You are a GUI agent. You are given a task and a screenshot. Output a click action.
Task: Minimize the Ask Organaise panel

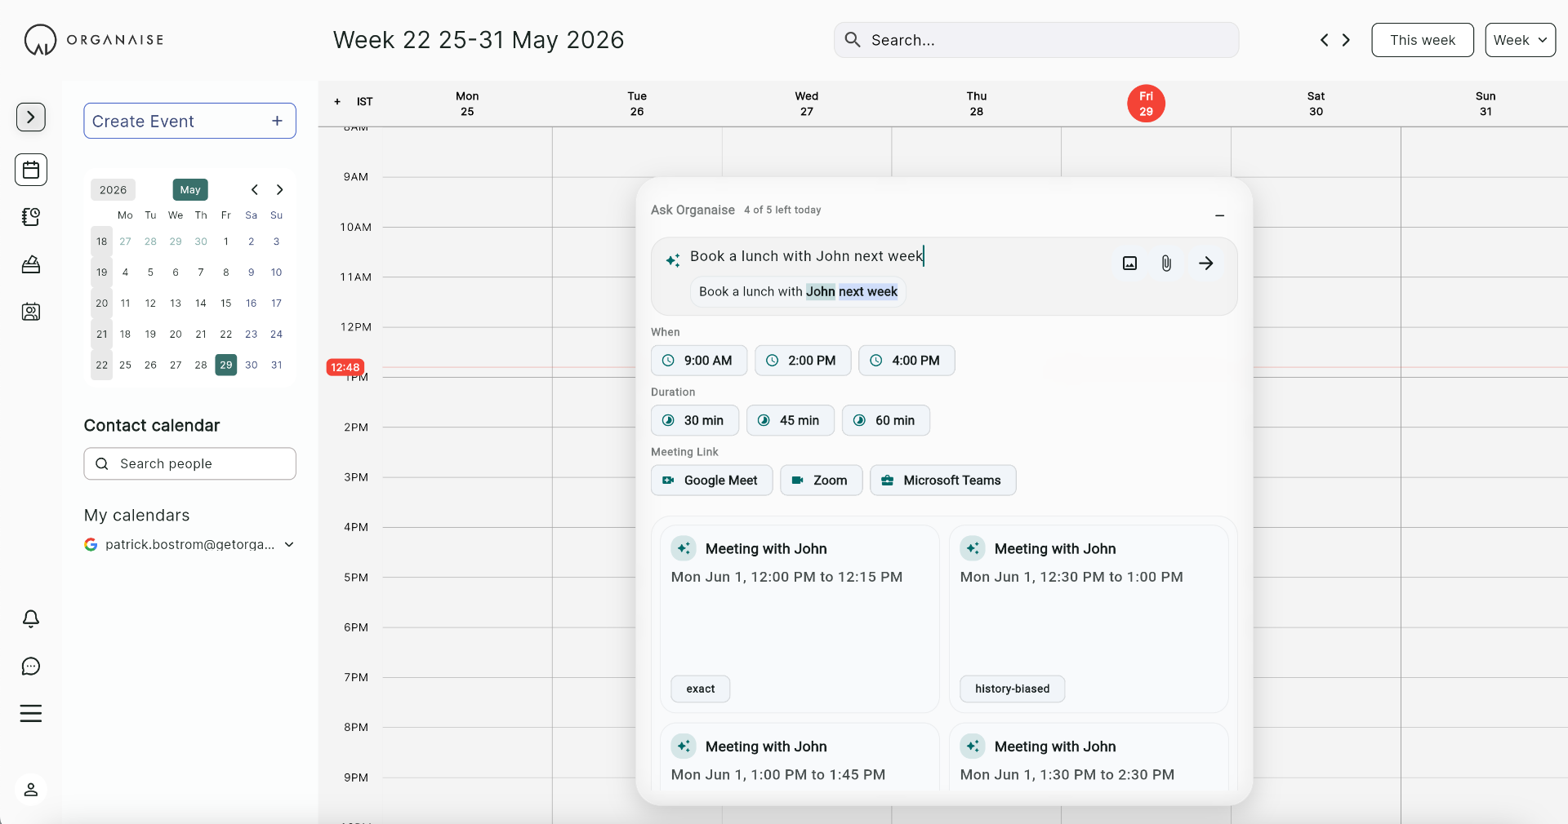[1219, 215]
